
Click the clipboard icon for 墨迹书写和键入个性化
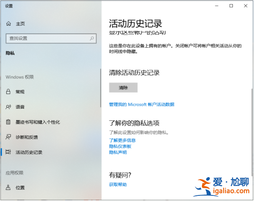pyautogui.click(x=8, y=122)
